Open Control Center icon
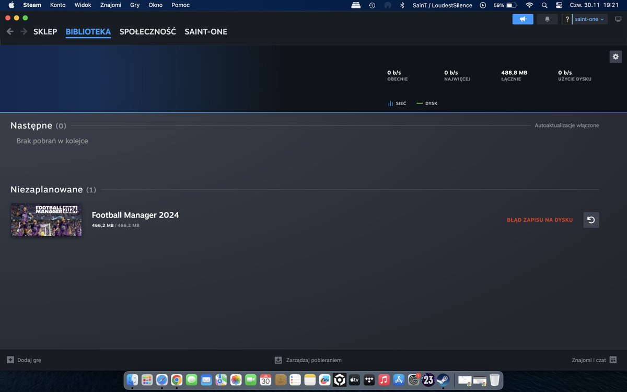This screenshot has height=392, width=627. [x=560, y=5]
